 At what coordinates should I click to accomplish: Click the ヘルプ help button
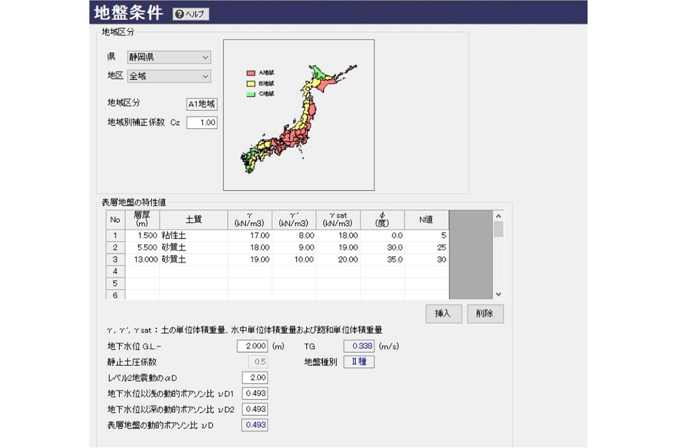(191, 14)
